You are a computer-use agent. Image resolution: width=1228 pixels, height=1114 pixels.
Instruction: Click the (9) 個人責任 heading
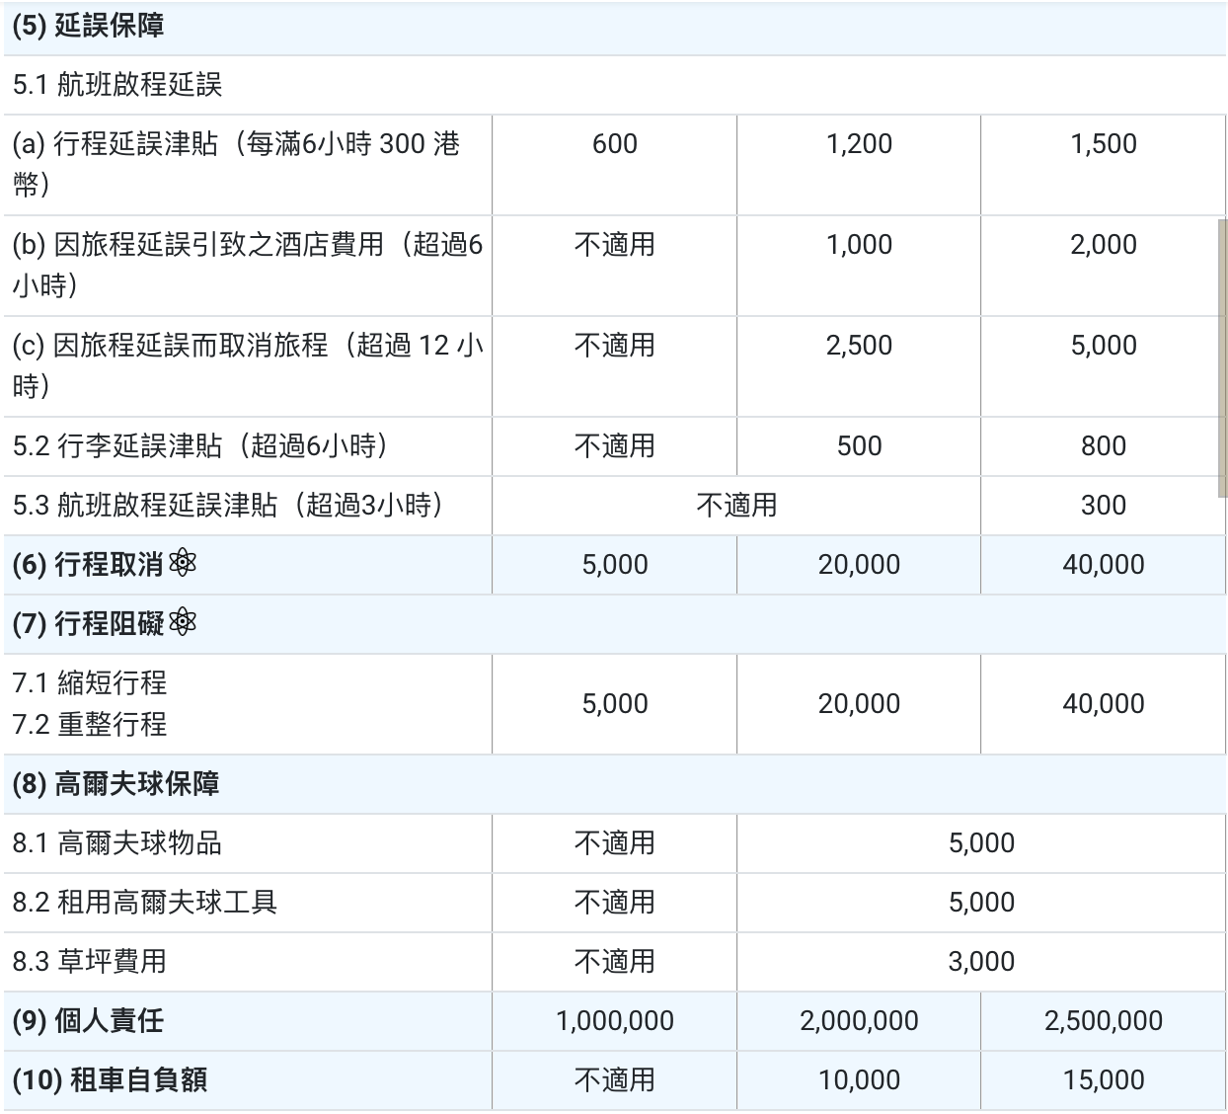click(88, 1021)
